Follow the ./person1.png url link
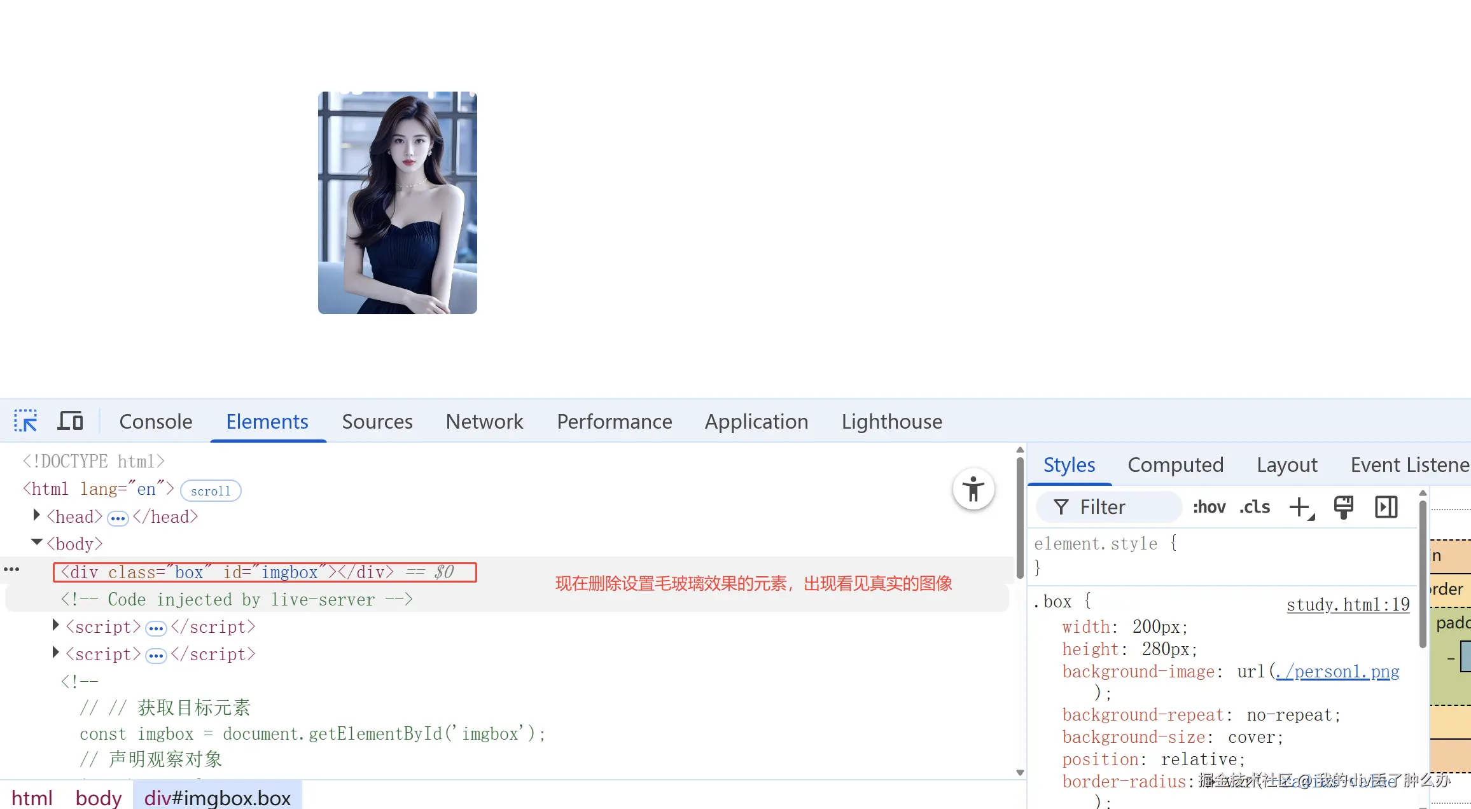The image size is (1471, 809). (1337, 672)
